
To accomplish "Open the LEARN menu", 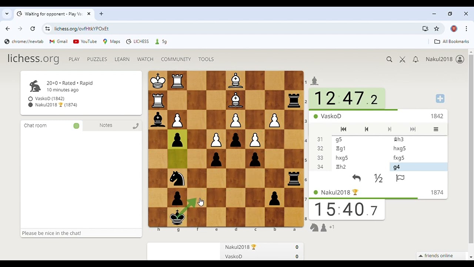I will coord(122,59).
